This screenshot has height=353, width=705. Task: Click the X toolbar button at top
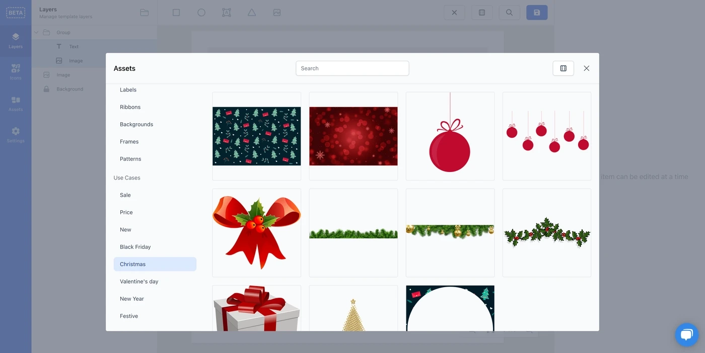click(x=454, y=13)
